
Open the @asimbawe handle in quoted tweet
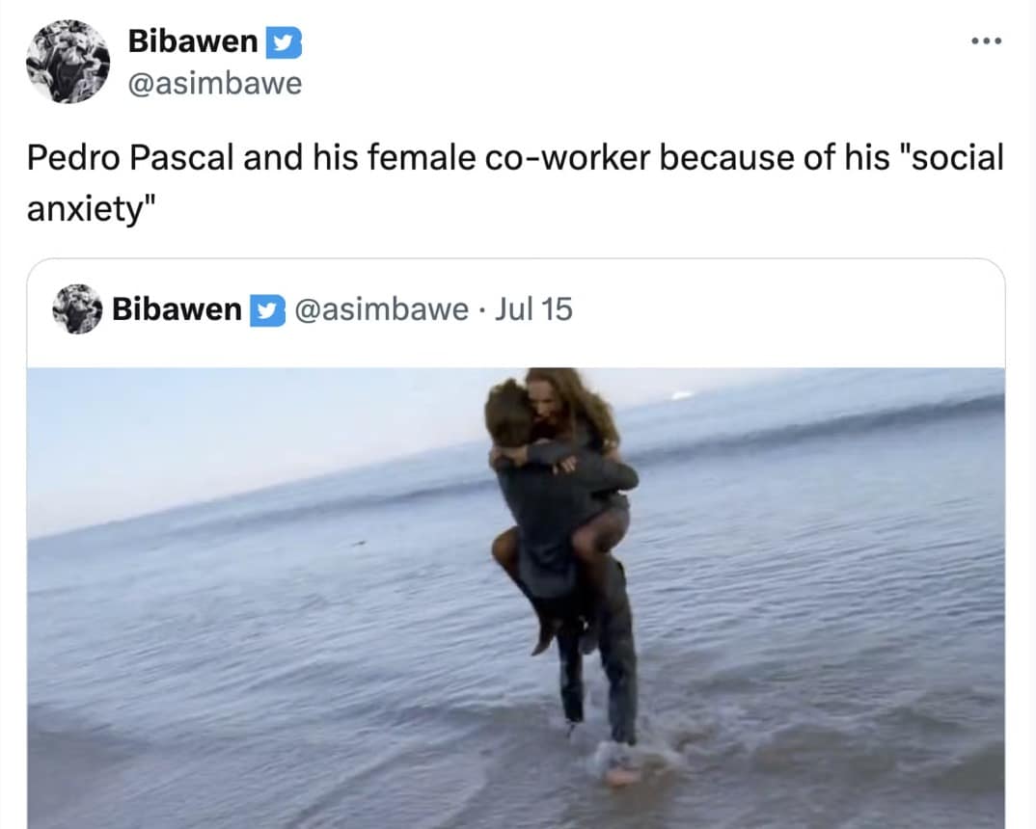pyautogui.click(x=381, y=309)
